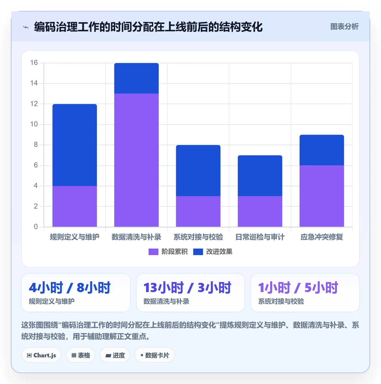Click the blue bar segment for 数据清洗与补录
Viewport: 381px width, 384px height.
click(136, 78)
